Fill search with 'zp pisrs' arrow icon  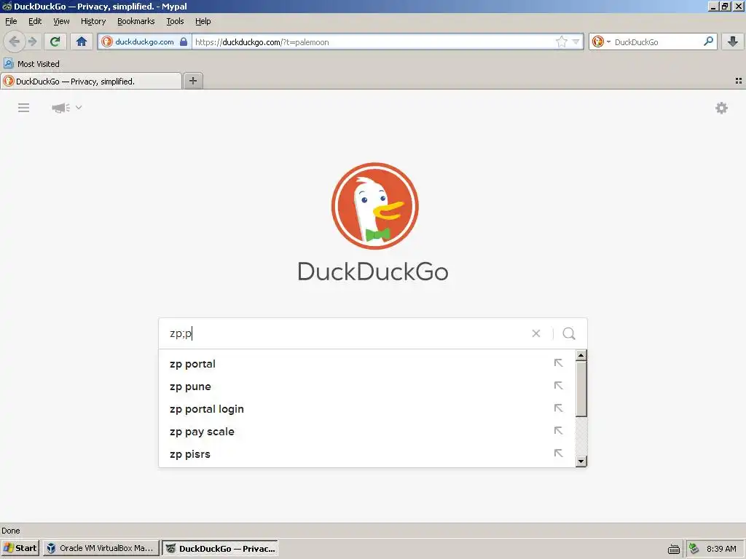pyautogui.click(x=559, y=453)
